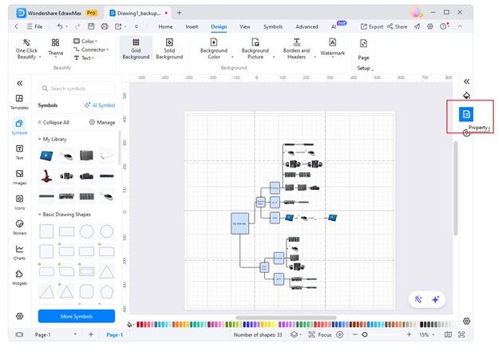
Task: Click Manage in symbols panel
Action: pyautogui.click(x=102, y=122)
